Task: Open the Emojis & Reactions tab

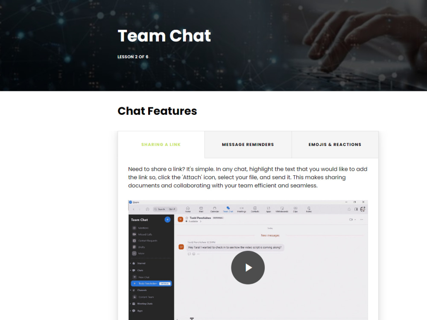Action: point(335,145)
